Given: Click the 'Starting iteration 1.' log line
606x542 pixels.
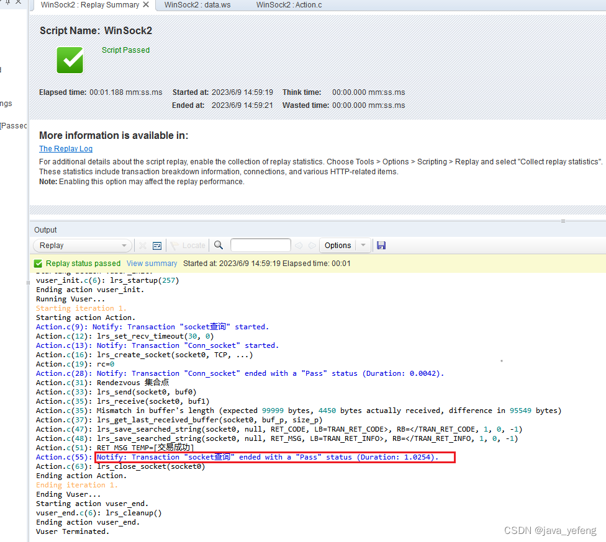Looking at the screenshot, I should (x=81, y=308).
